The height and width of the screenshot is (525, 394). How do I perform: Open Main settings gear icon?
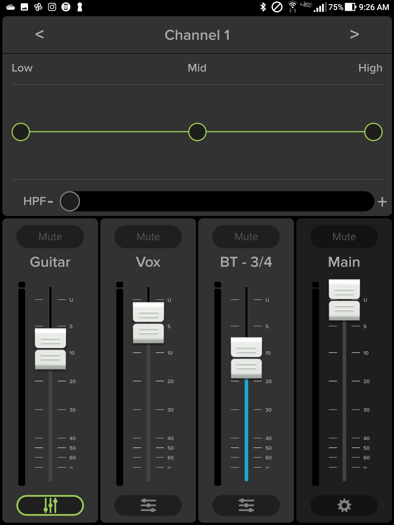click(344, 505)
